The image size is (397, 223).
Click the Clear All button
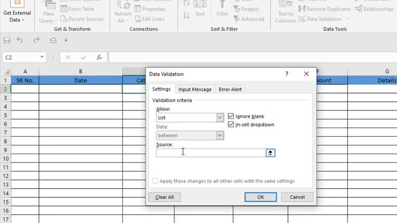point(164,197)
